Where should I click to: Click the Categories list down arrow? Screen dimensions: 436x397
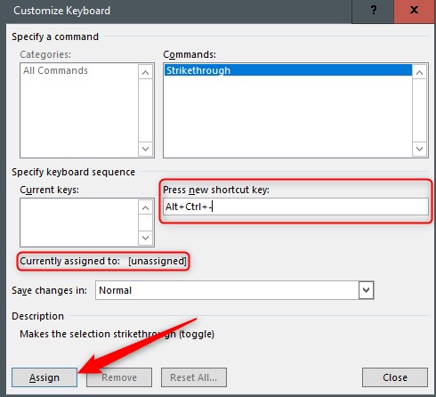[x=145, y=149]
